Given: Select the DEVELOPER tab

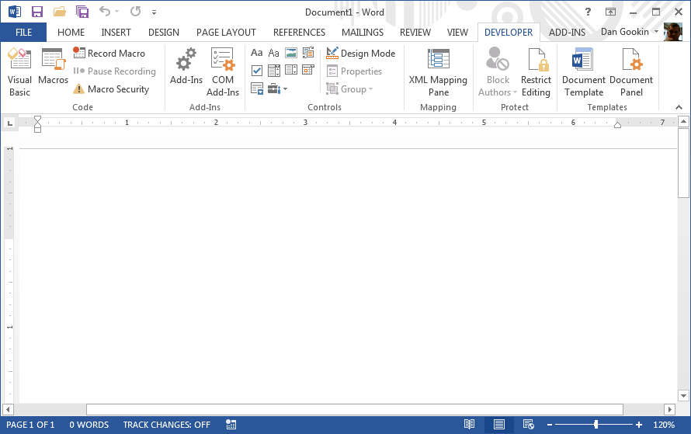Looking at the screenshot, I should (x=509, y=32).
